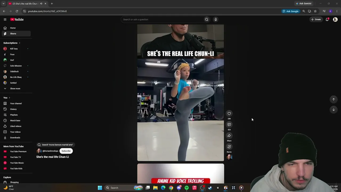The image size is (341, 192).
Task: Click the YouTube logo
Action: point(17,19)
